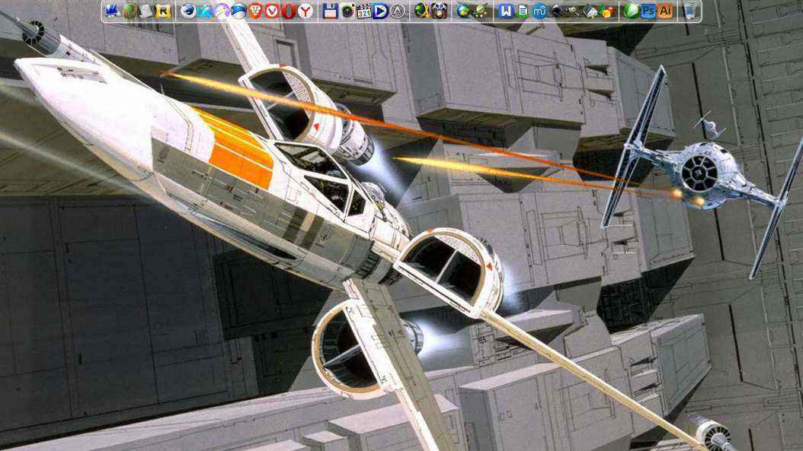803x451 pixels.
Task: Launch the green globe yellow-ring icon
Action: (422, 11)
